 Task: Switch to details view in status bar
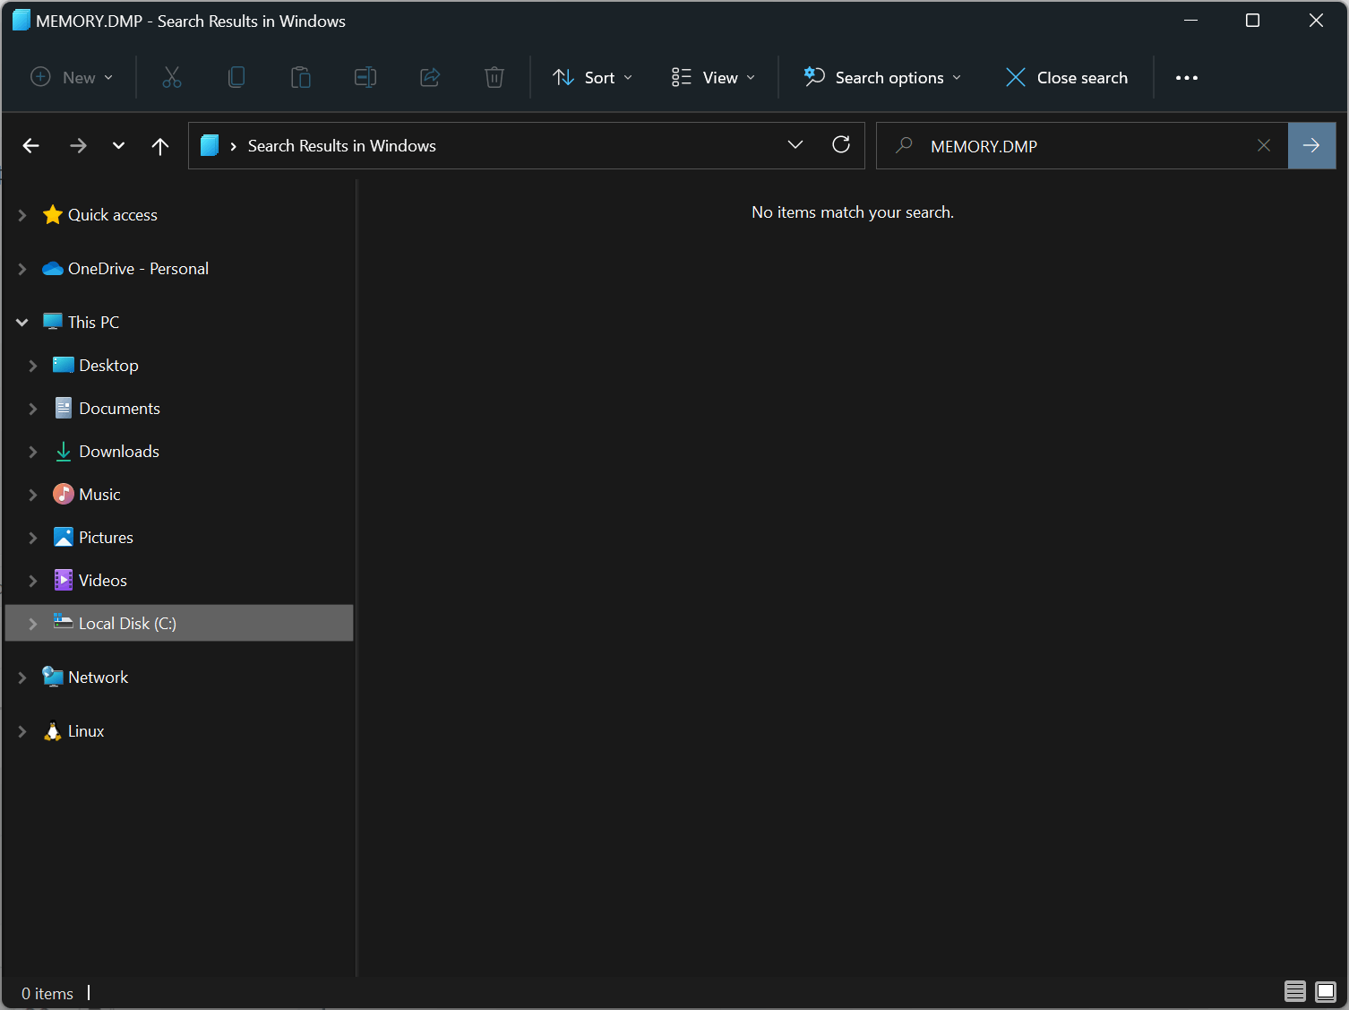[x=1295, y=991]
